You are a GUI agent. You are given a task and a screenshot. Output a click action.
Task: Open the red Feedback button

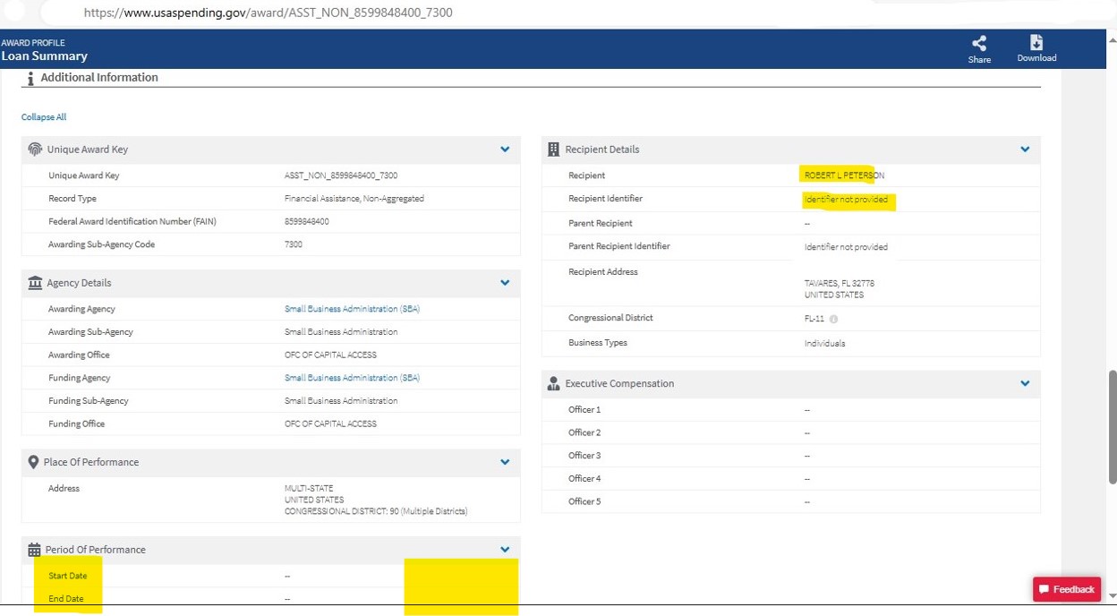coord(1067,589)
